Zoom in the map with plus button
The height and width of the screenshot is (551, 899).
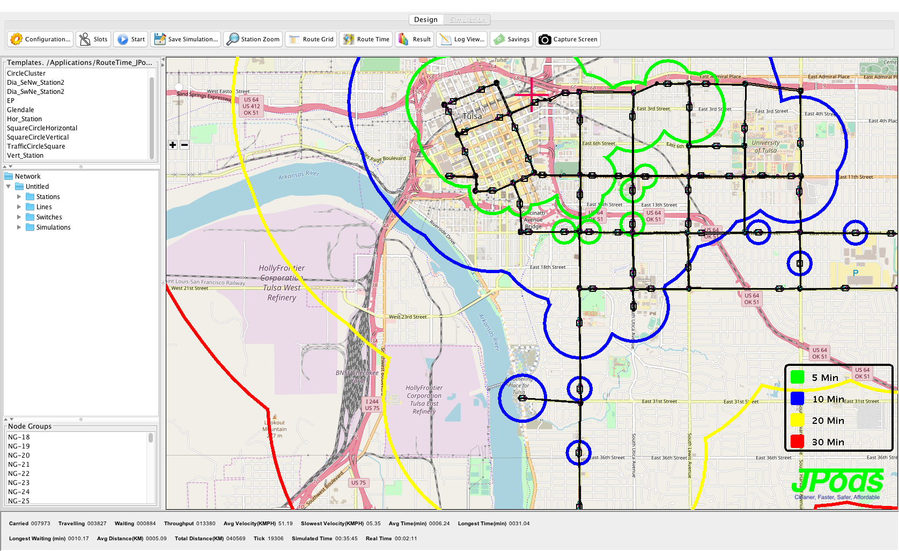pyautogui.click(x=173, y=145)
